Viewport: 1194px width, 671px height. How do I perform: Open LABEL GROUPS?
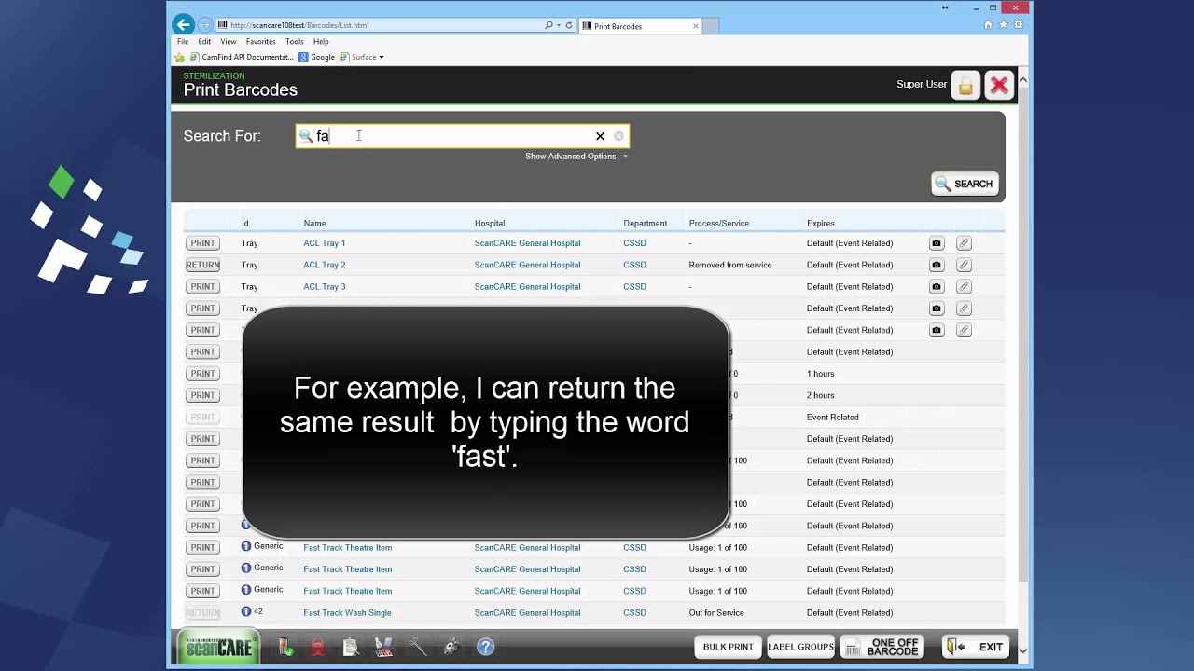800,647
